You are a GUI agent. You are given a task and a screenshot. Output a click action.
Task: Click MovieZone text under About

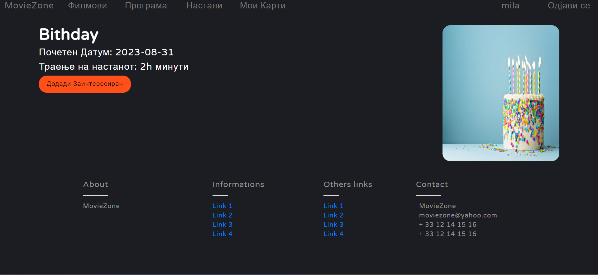click(x=101, y=206)
